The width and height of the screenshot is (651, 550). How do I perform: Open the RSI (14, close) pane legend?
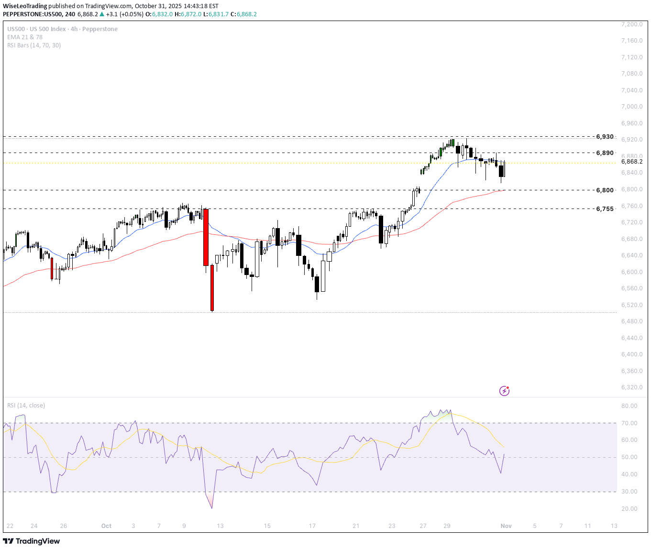coord(26,406)
